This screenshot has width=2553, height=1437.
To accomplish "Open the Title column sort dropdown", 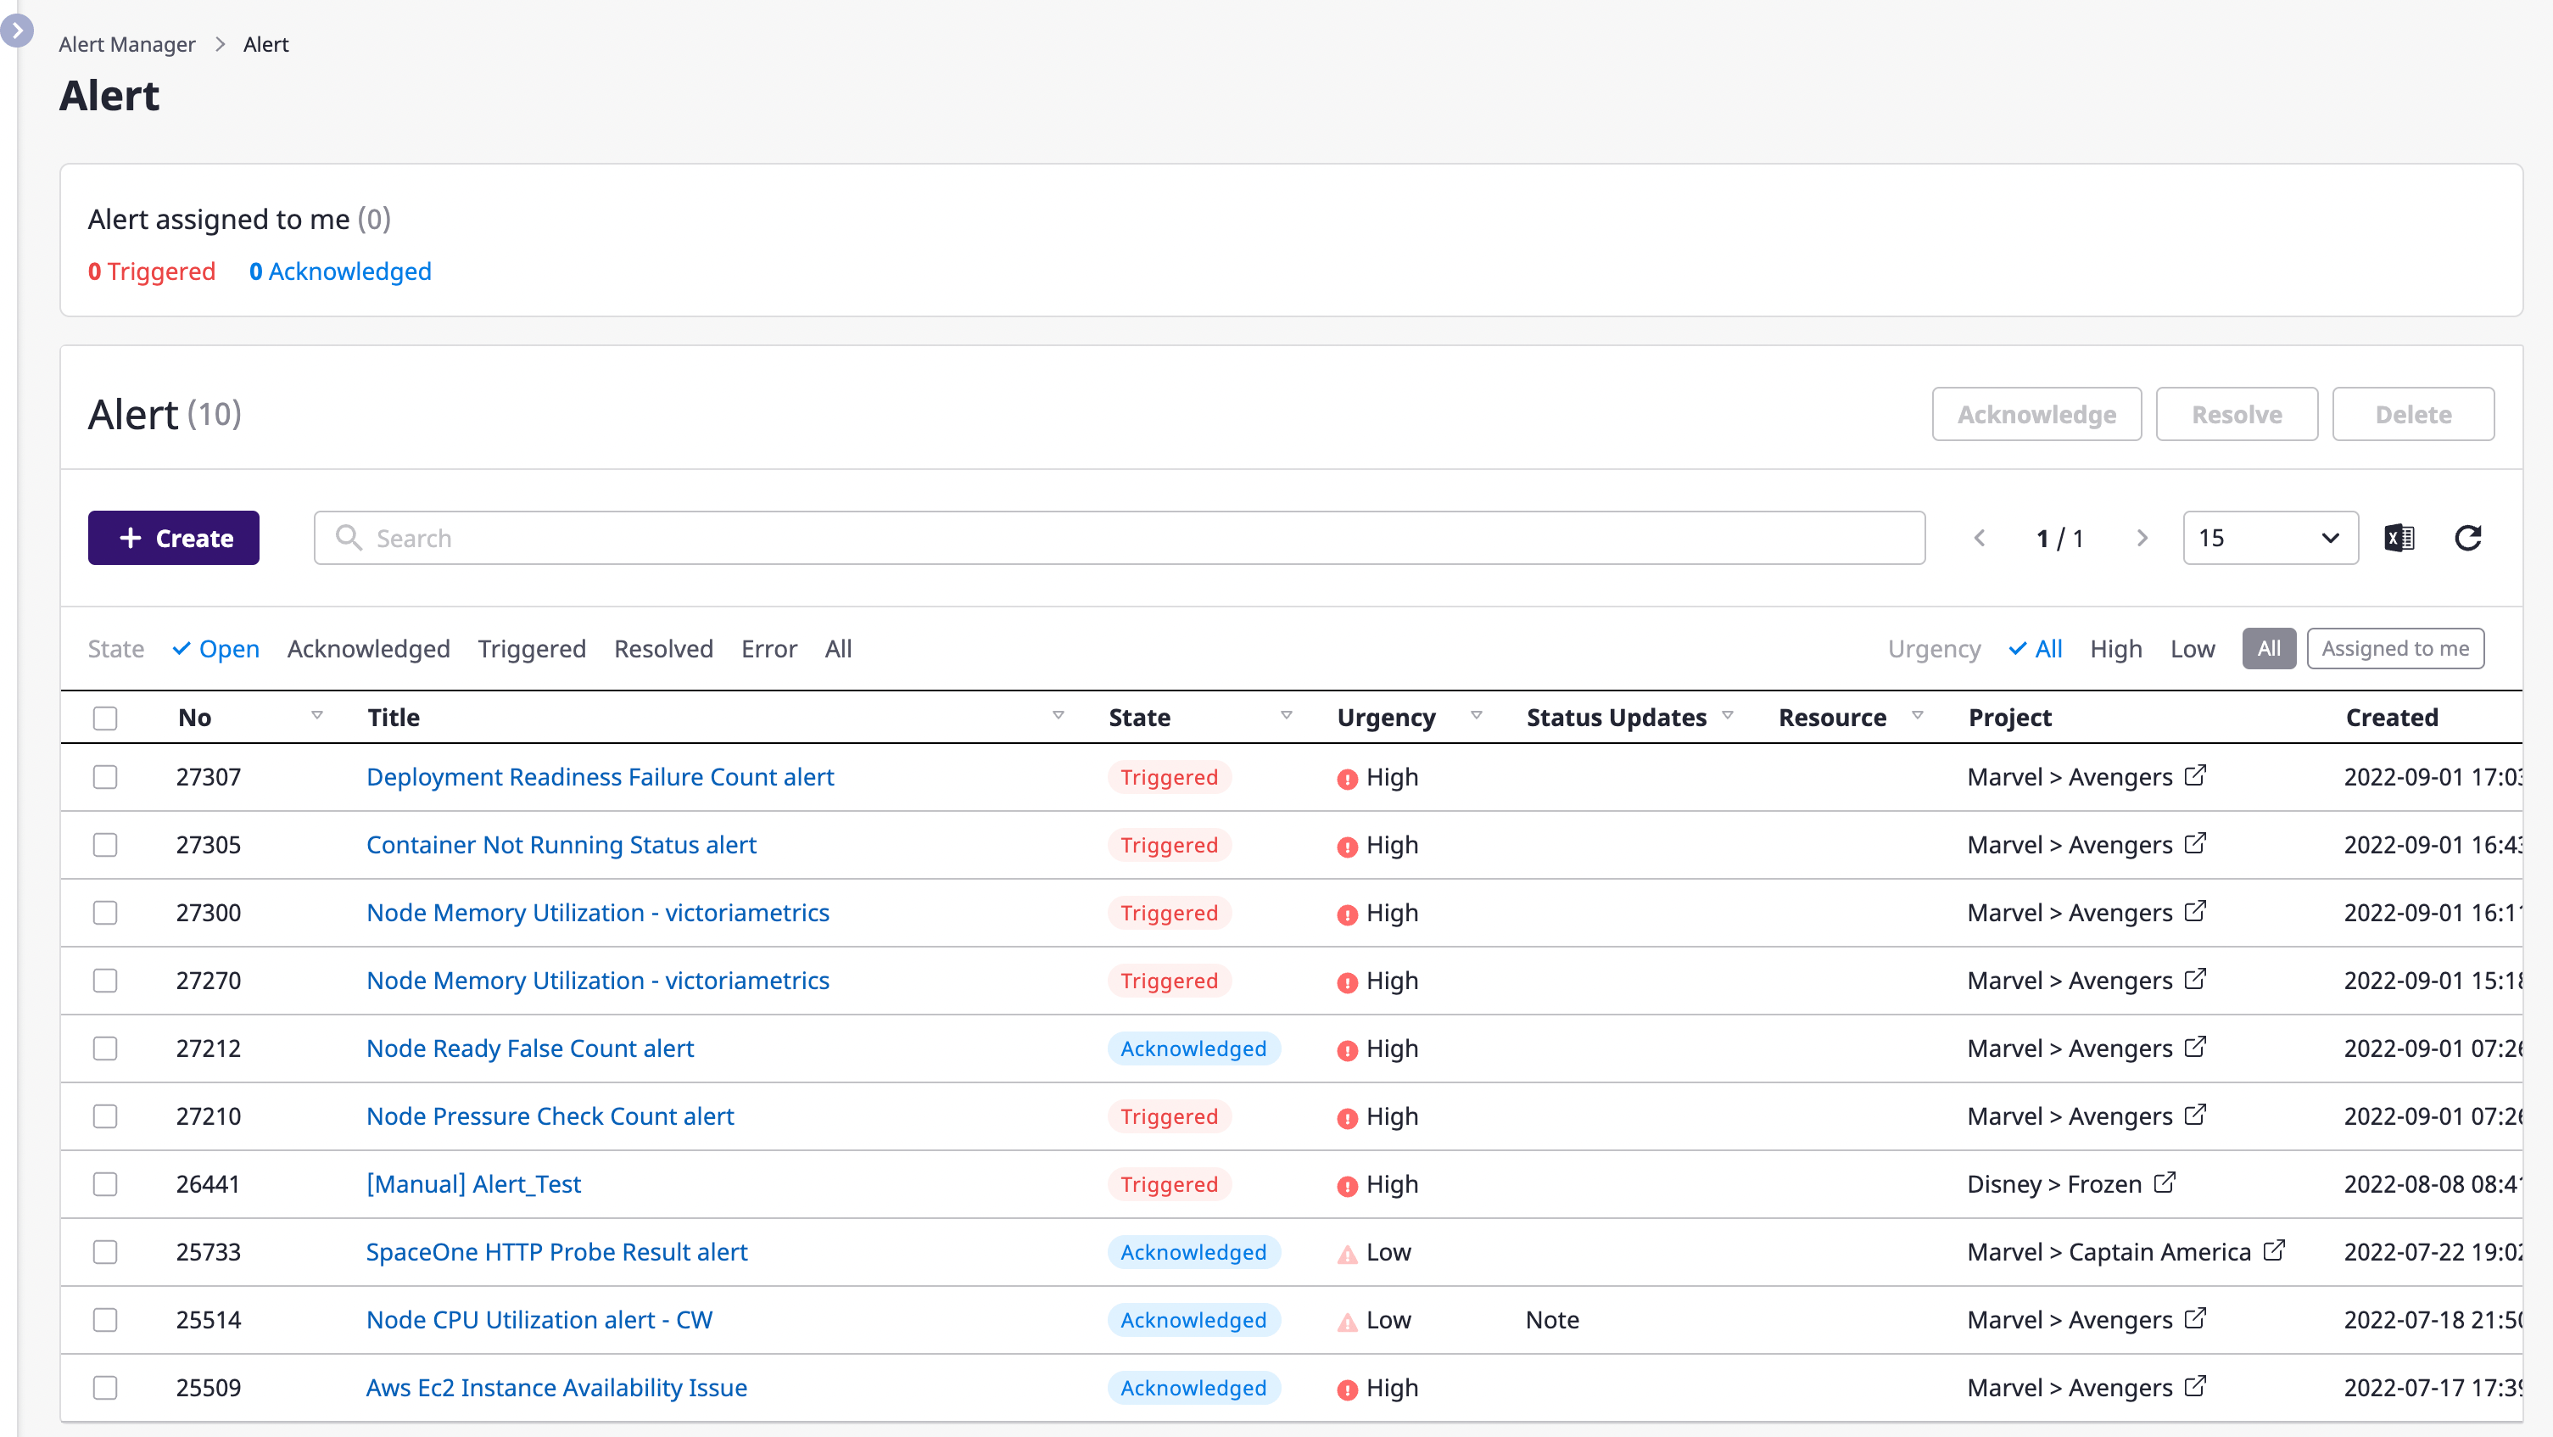I will click(x=1059, y=715).
